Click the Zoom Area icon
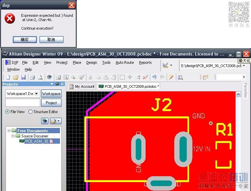This screenshot has height=191, width=251. click(x=66, y=78)
